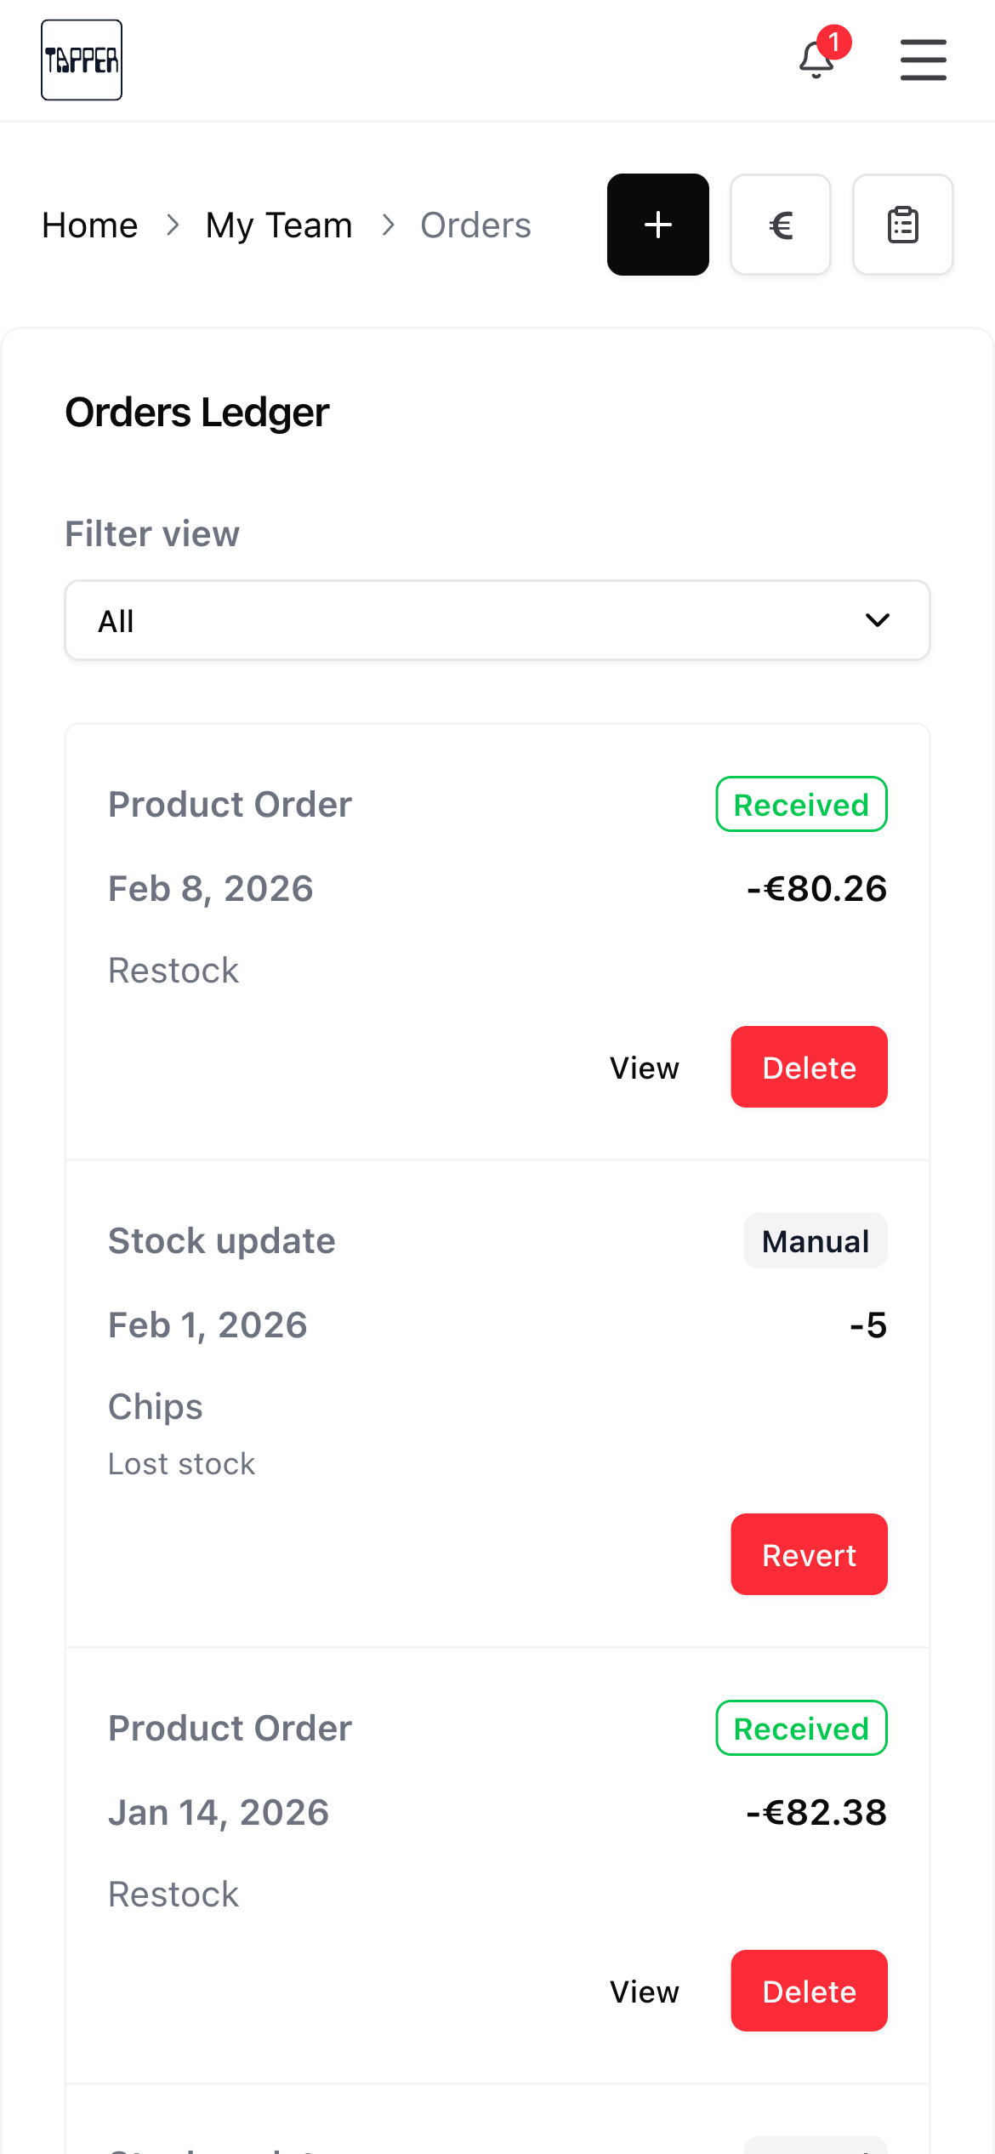Click the black plus add button

tap(657, 225)
